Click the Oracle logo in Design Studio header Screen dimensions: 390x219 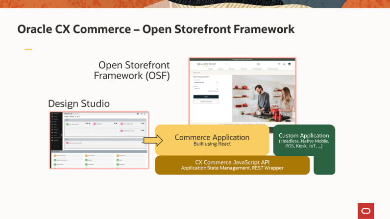68,114
